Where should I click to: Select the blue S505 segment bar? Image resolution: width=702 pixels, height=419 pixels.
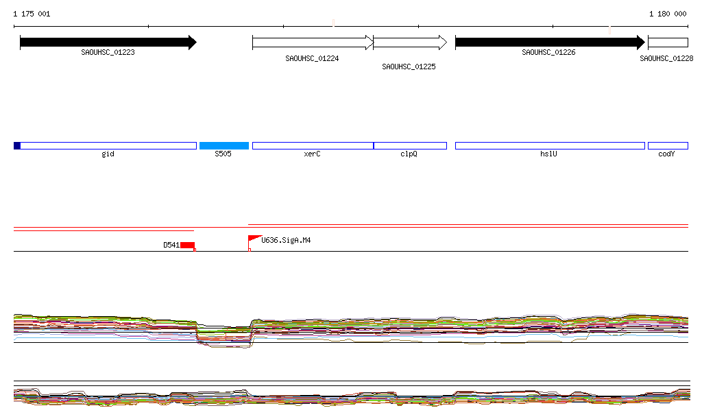223,145
